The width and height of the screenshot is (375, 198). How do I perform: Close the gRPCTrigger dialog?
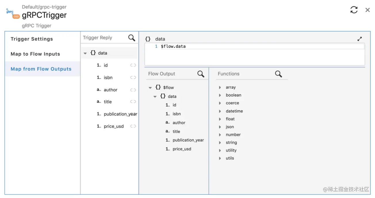(368, 10)
